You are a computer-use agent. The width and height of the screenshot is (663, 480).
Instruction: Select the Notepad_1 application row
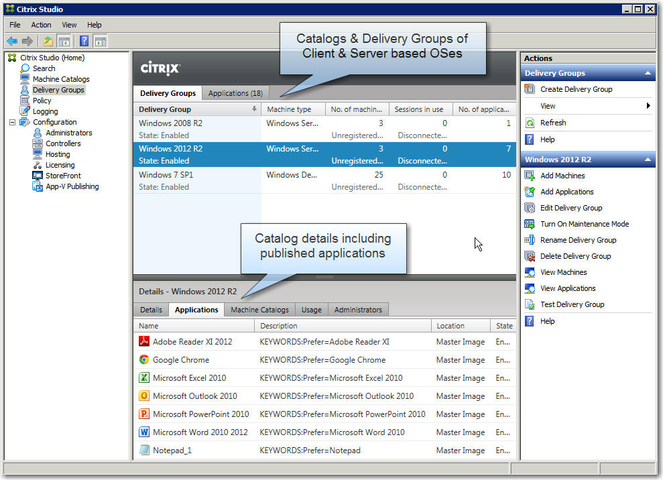[x=324, y=451]
